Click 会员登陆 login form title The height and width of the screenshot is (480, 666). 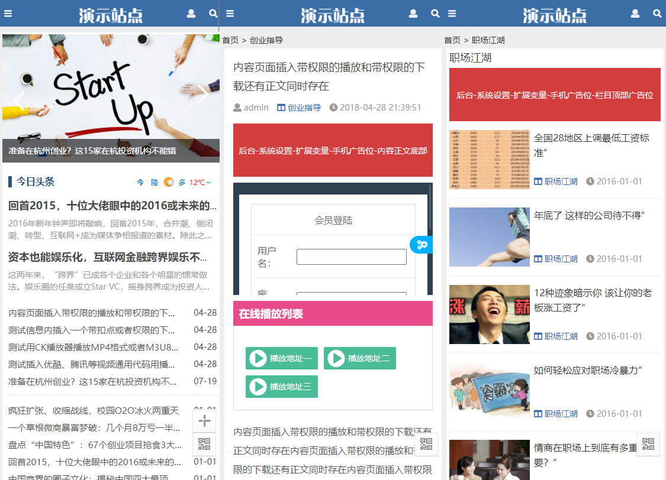pos(333,220)
